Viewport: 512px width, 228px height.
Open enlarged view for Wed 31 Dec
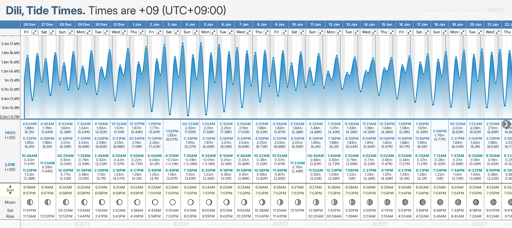(x=124, y=32)
